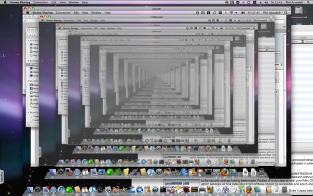Launch iTunes in the voyager window Dock
313x196 pixels.
click(x=151, y=172)
